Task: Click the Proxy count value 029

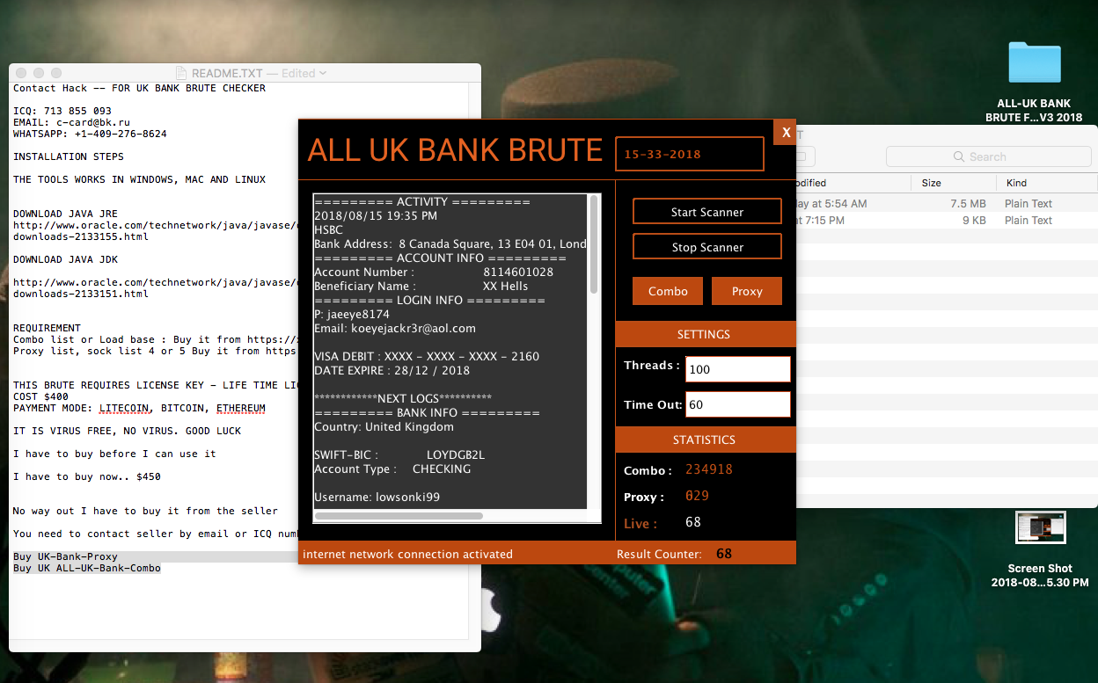Action: point(698,496)
